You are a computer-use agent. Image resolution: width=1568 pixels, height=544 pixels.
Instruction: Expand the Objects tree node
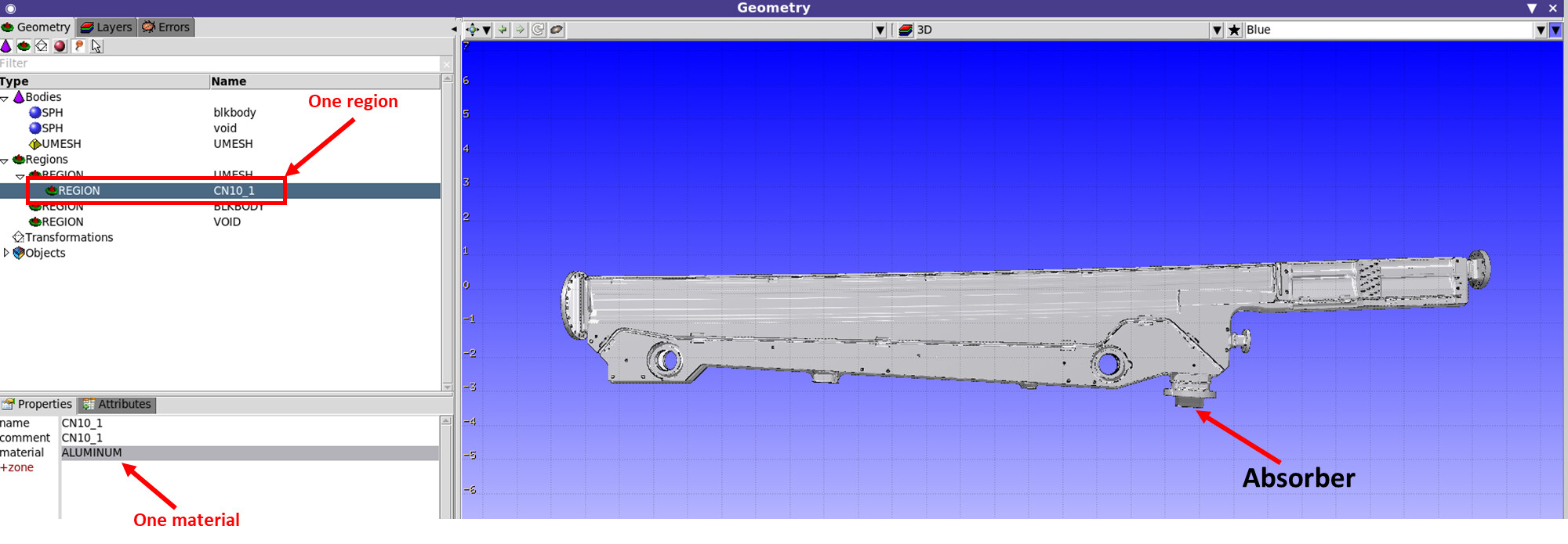[6, 253]
